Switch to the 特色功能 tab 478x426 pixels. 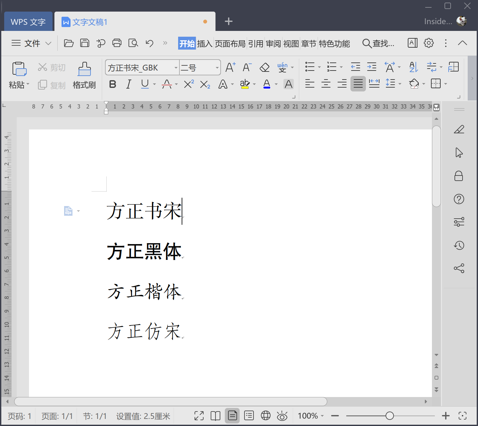pyautogui.click(x=334, y=43)
